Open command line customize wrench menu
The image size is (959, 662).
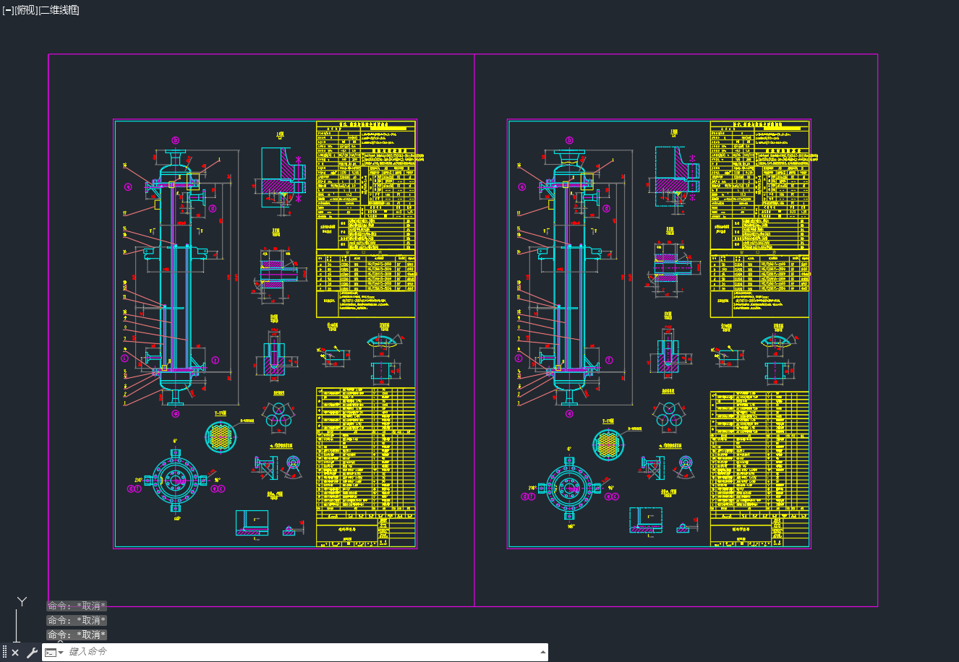point(32,653)
